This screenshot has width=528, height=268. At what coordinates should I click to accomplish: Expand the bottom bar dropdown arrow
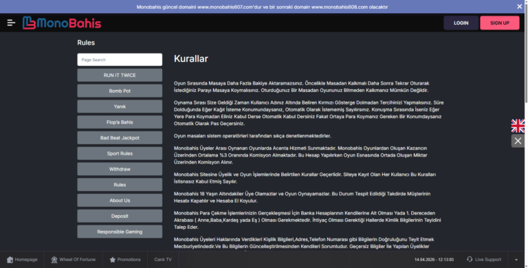(516, 260)
